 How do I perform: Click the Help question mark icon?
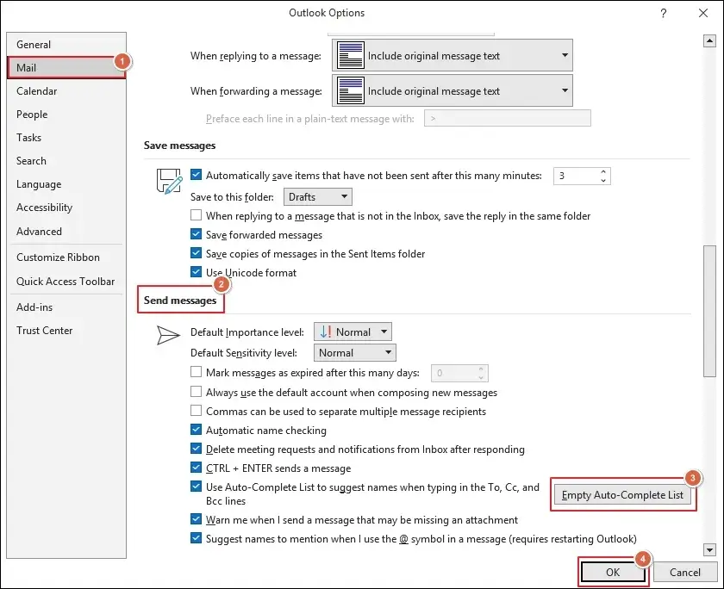(x=664, y=13)
